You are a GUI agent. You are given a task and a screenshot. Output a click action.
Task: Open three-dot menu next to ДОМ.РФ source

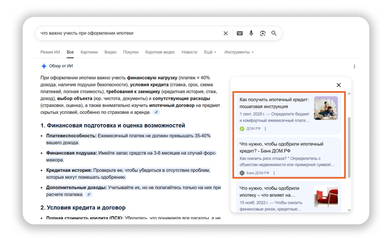point(265,129)
